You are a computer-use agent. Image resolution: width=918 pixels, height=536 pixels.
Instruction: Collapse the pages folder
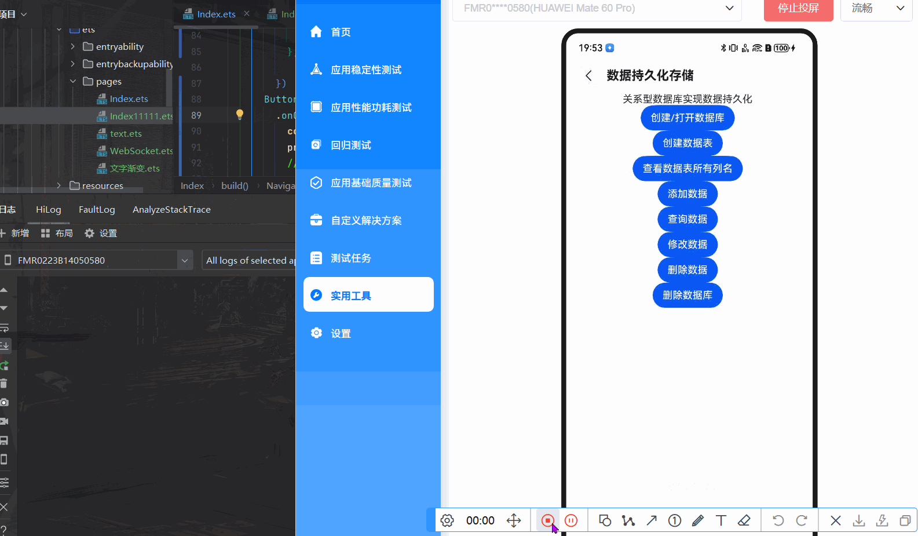tap(72, 81)
